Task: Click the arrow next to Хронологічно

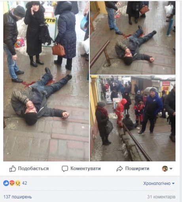Action: (x=173, y=183)
